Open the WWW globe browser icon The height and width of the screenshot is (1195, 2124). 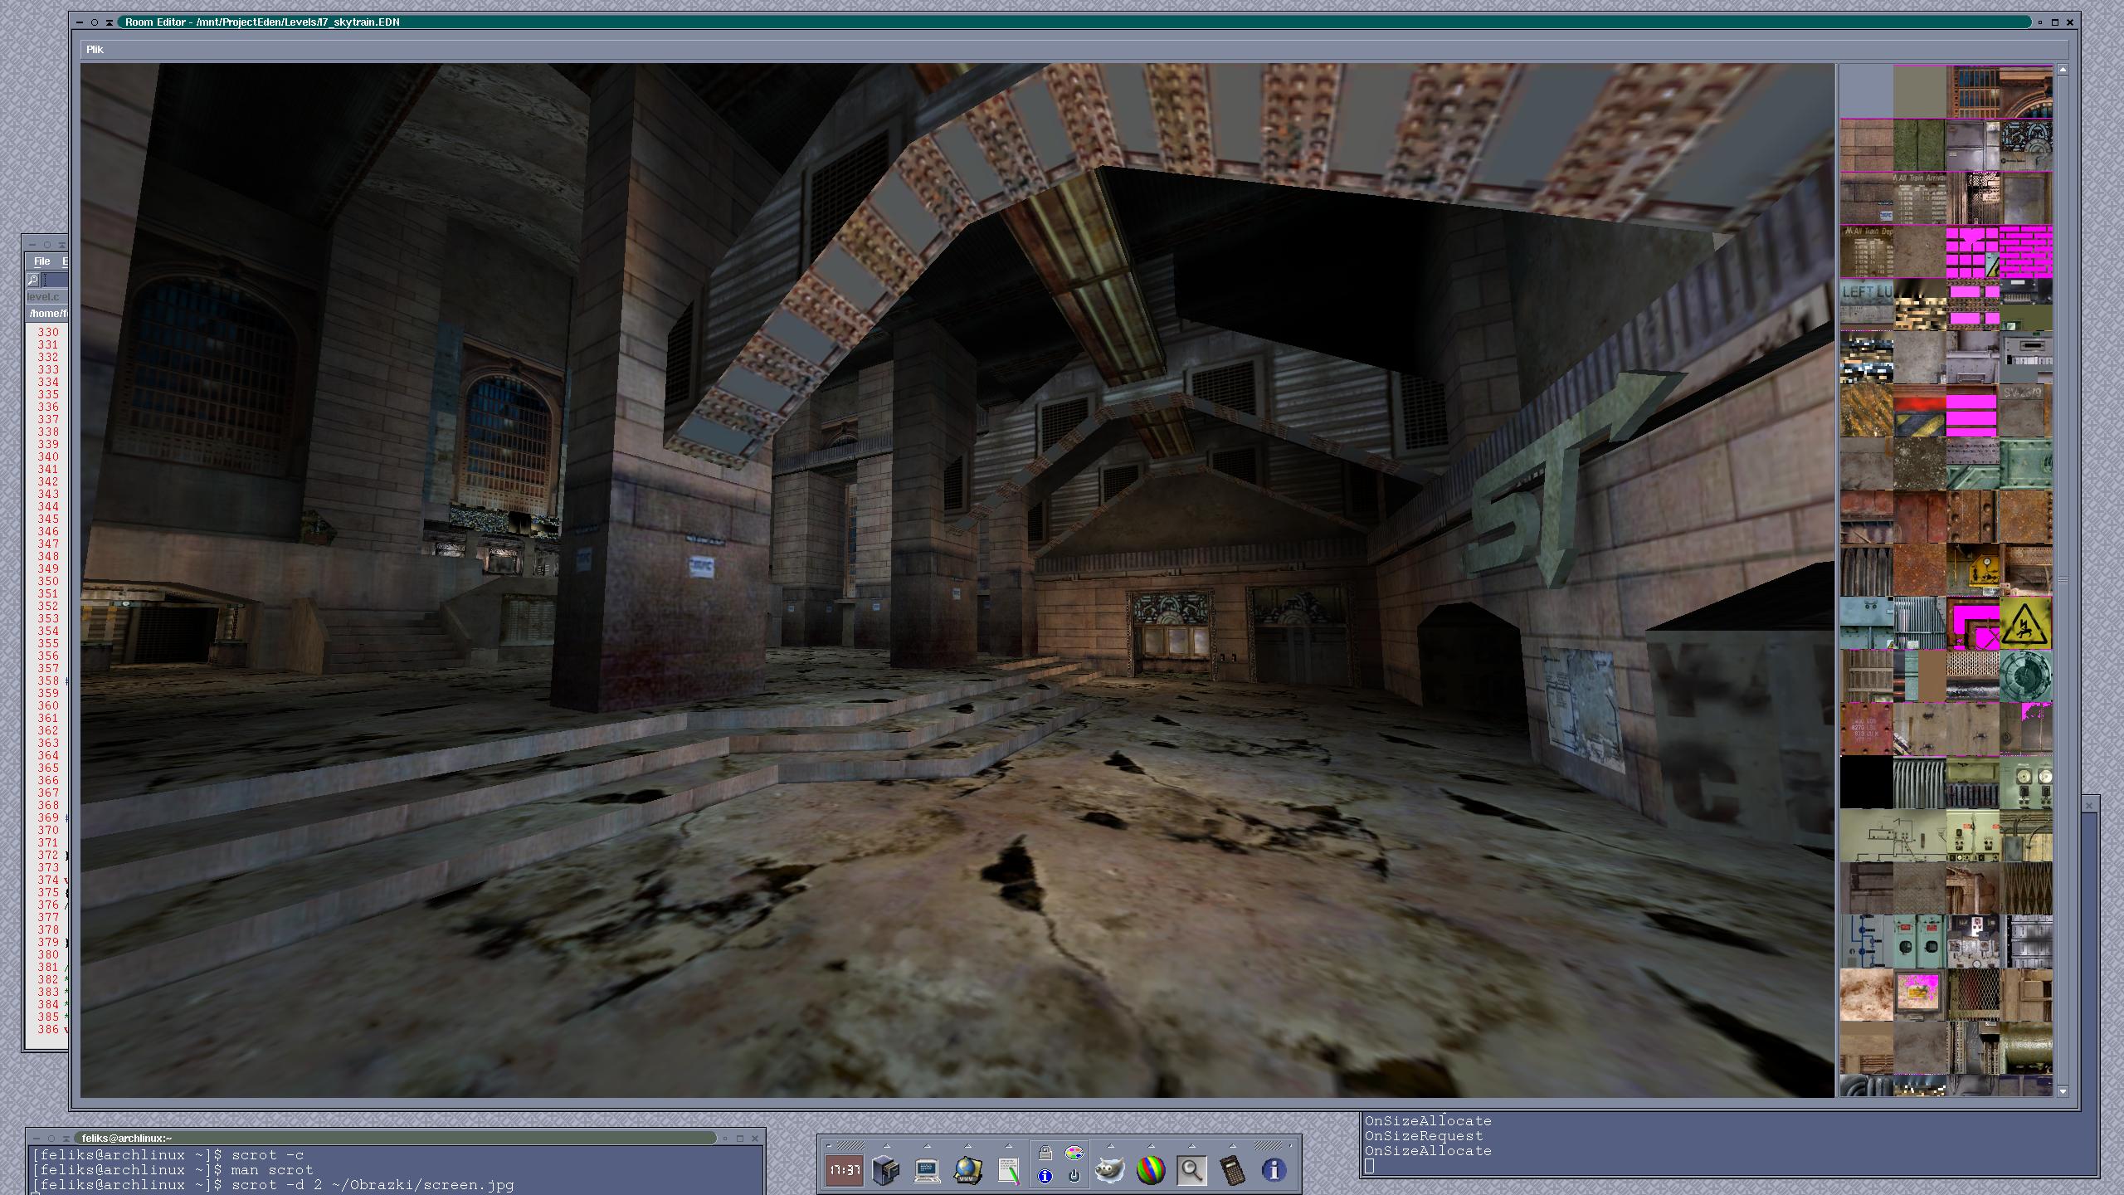tap(967, 1170)
